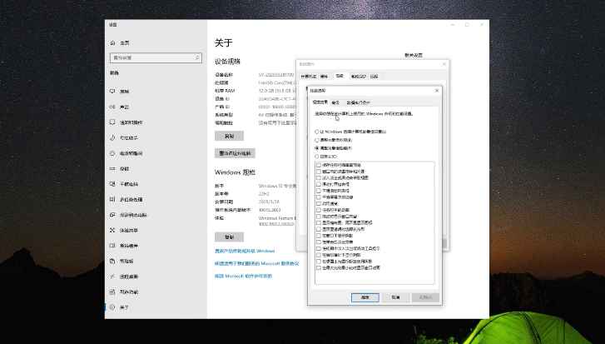Enable 任务栏中的动画 checkbox
Viewport: 605px width, 344px height.
point(319,210)
